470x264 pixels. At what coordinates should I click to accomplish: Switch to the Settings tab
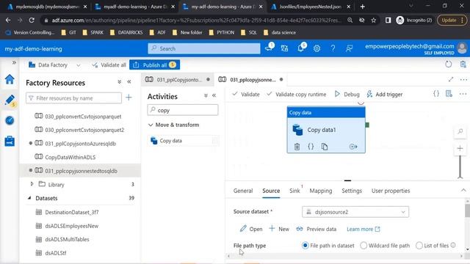point(352,191)
